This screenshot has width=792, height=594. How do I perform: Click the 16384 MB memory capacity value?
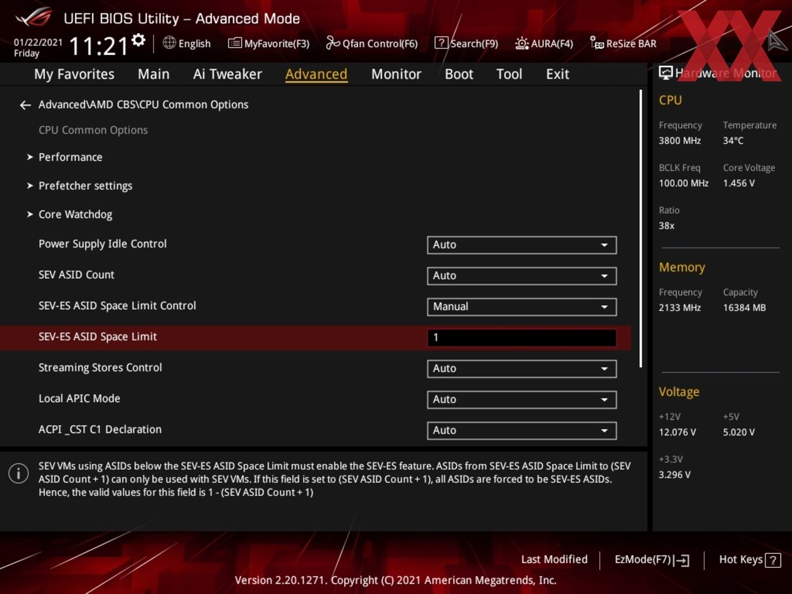click(x=744, y=308)
